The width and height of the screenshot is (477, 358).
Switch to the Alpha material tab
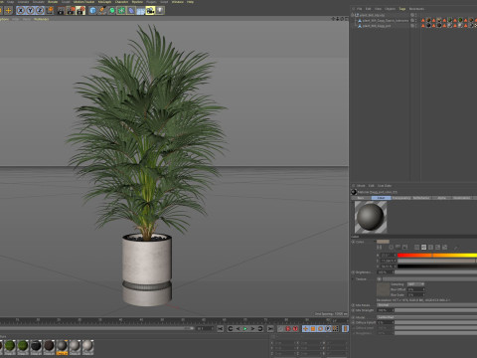click(441, 198)
